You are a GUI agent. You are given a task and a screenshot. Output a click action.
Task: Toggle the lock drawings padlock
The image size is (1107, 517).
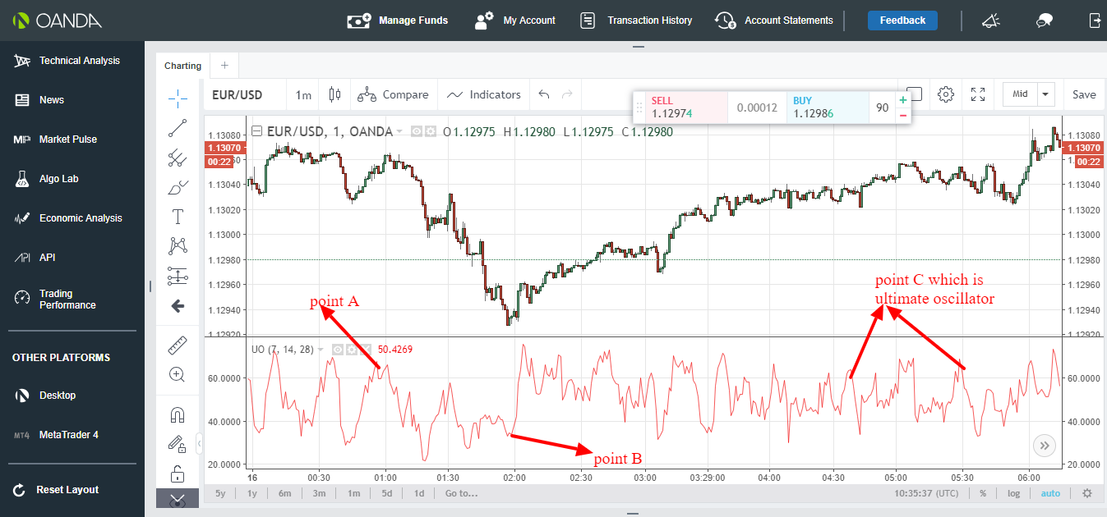[x=178, y=474]
